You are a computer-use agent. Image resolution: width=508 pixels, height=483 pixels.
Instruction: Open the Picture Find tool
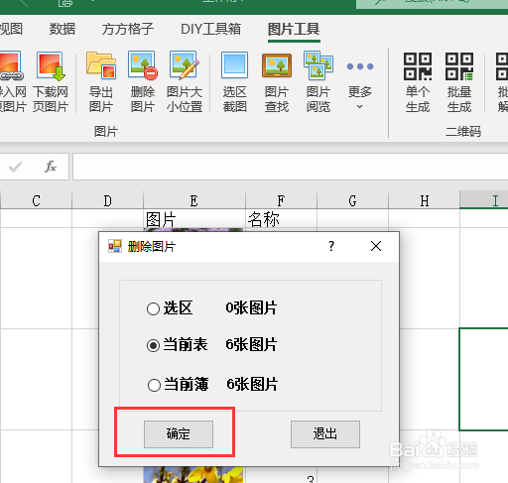coord(277,82)
